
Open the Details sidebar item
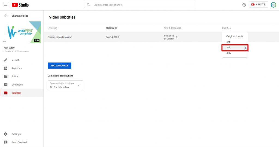[22, 60]
